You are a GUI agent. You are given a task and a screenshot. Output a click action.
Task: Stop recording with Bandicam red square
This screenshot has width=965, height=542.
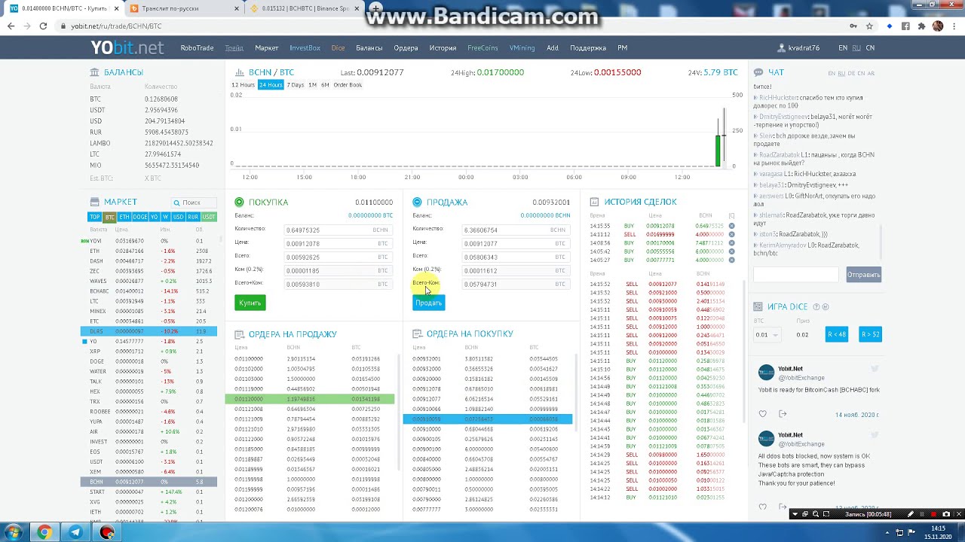[933, 514]
